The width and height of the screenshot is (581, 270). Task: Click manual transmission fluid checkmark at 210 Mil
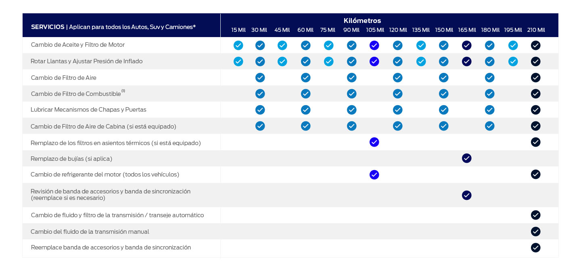click(535, 231)
